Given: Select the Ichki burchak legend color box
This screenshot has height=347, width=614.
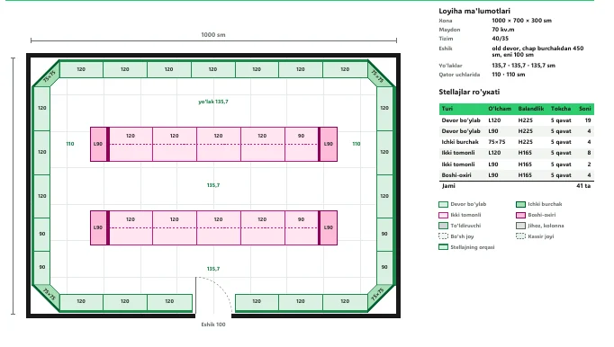Looking at the screenshot, I should point(520,204).
